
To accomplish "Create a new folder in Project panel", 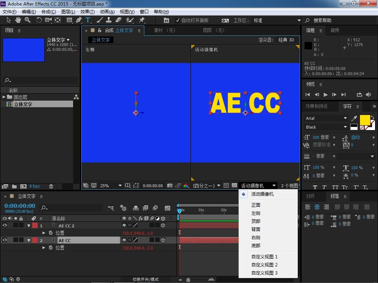I will coord(14,186).
